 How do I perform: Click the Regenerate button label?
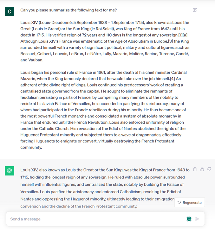(x=192, y=202)
